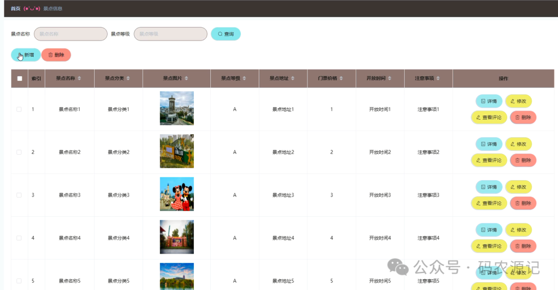The width and height of the screenshot is (558, 290).
Task: Open 详情 for 景点名称3 row
Action: coord(489,187)
